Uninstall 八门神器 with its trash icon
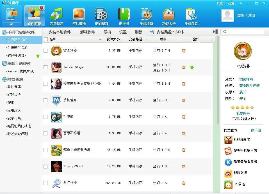The width and height of the screenshot is (269, 194). click(x=184, y=183)
